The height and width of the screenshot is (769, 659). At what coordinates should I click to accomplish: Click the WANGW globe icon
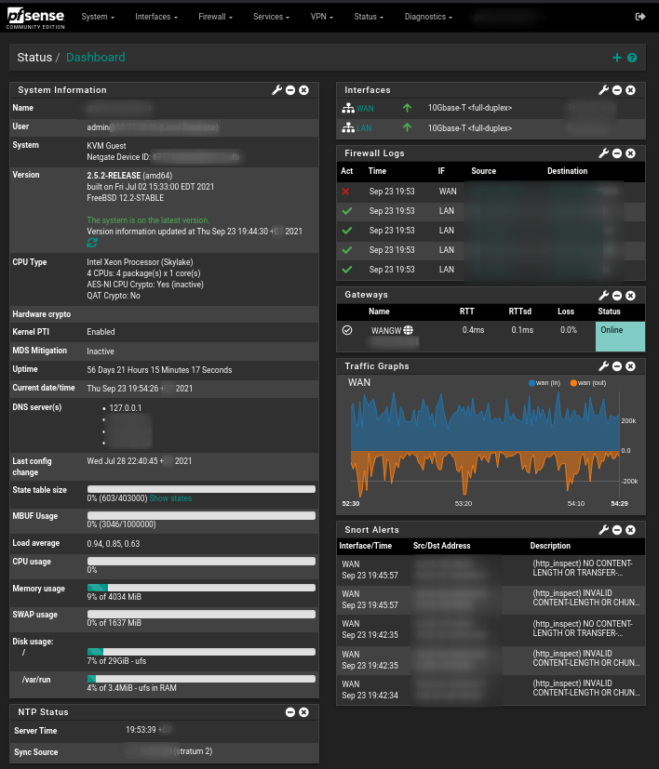408,330
